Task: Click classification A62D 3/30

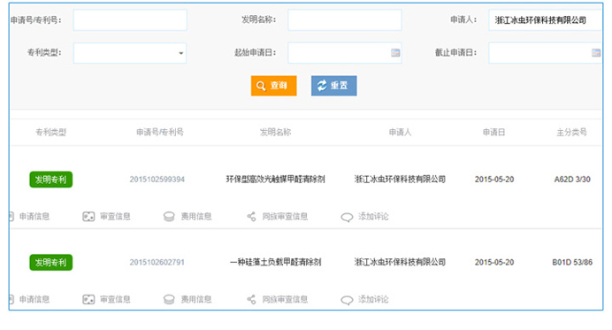Action: pos(572,180)
